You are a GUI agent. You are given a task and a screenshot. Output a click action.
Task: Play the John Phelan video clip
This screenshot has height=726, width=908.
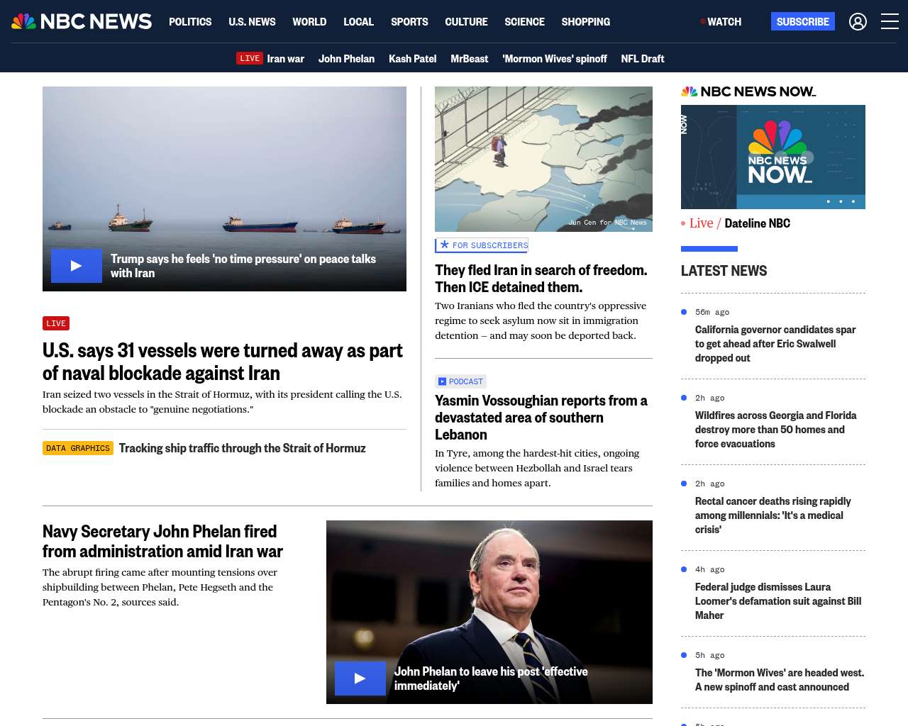[360, 678]
